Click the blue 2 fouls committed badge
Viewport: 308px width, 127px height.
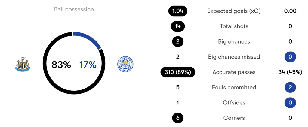tap(290, 87)
